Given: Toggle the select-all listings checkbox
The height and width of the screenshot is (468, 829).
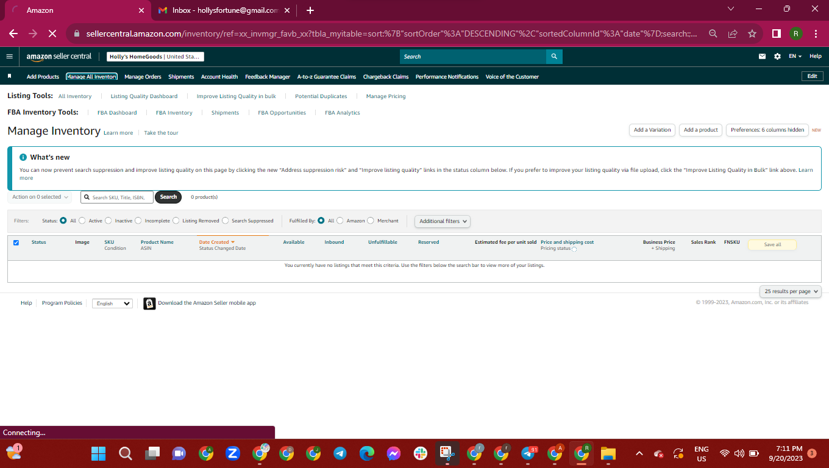Looking at the screenshot, I should coord(16,243).
